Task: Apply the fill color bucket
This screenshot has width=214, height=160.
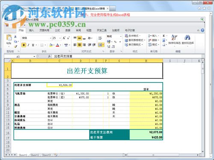Action: (51, 45)
